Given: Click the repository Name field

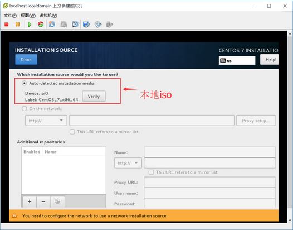Looking at the screenshot, I should tap(210, 152).
